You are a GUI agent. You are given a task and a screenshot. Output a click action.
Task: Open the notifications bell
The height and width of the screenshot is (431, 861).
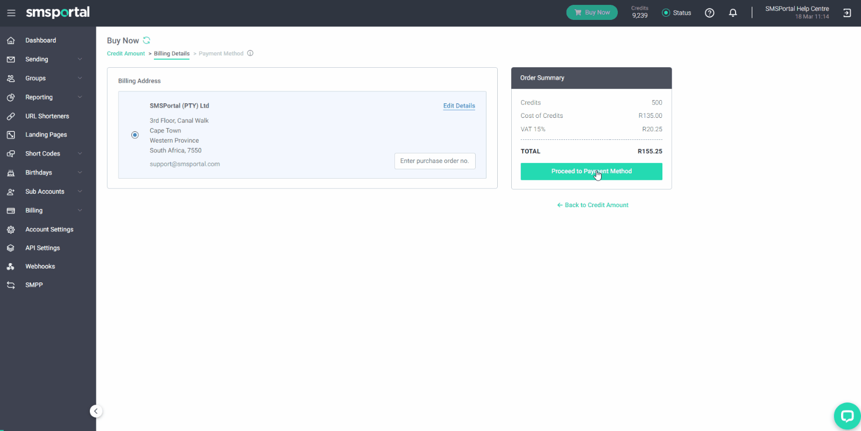[733, 13]
